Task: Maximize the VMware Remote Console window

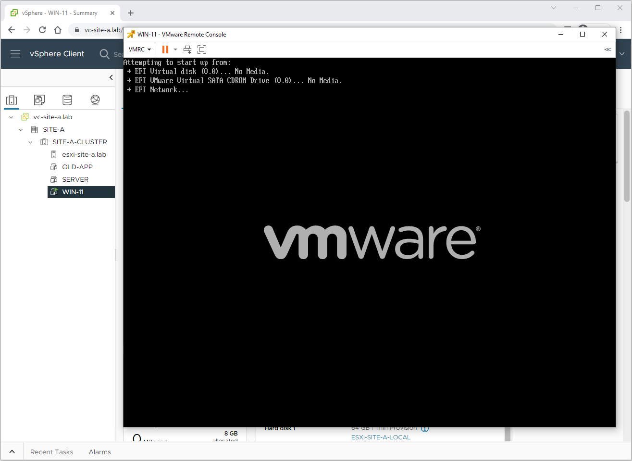Action: (582, 34)
